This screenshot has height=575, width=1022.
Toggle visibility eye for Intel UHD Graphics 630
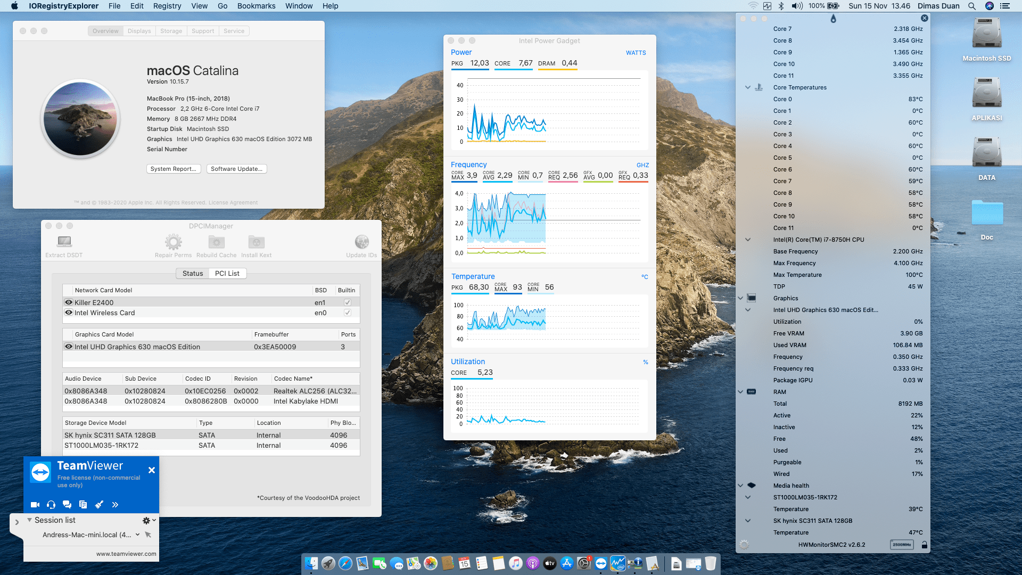(x=68, y=347)
